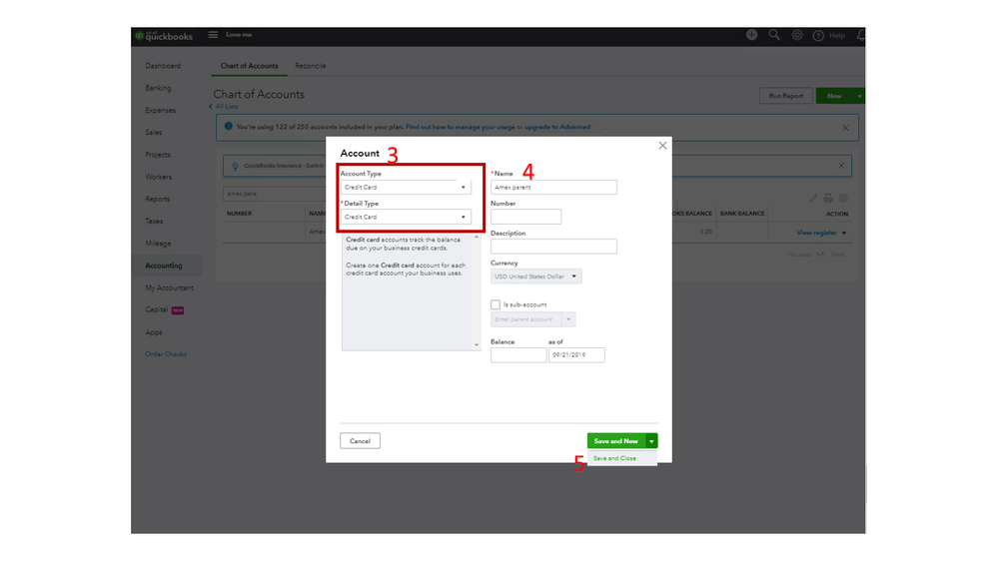Click the Help text in header
This screenshot has height=561, width=998.
point(837,36)
